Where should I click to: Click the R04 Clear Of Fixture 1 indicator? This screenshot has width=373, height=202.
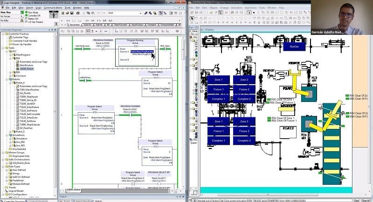[x=269, y=121]
